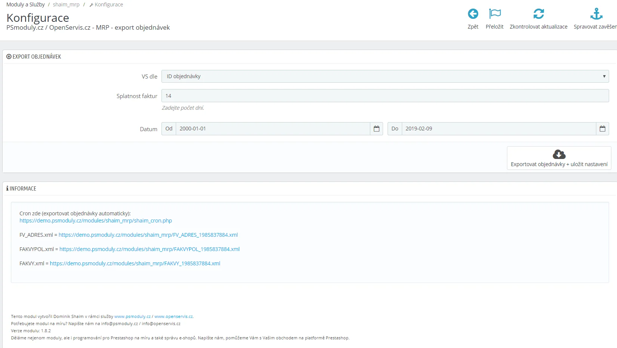Click the Splatnost faktur input field
This screenshot has height=348, width=617.
(x=385, y=96)
